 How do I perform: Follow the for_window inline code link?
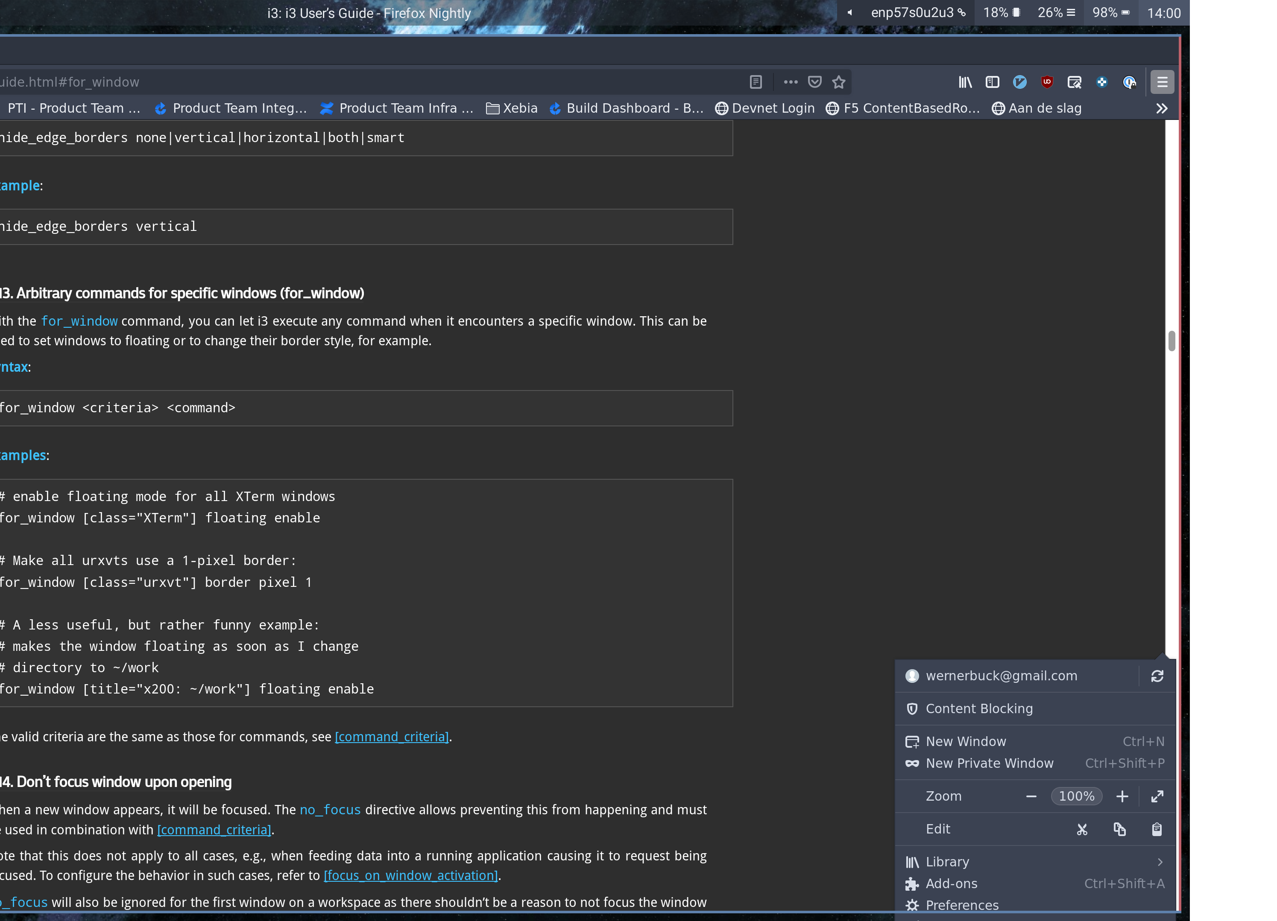point(79,321)
